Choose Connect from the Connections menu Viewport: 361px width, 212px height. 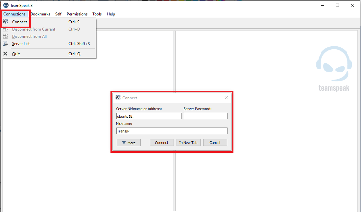click(49, 22)
